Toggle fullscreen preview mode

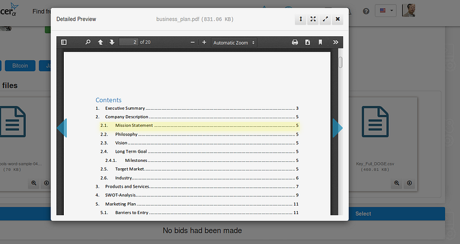313,20
